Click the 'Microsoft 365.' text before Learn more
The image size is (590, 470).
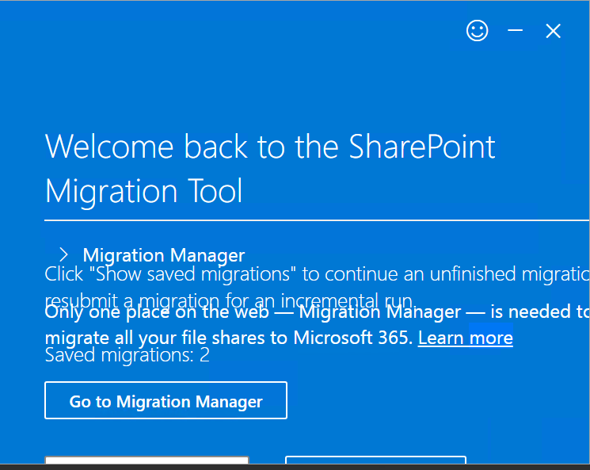pos(353,338)
